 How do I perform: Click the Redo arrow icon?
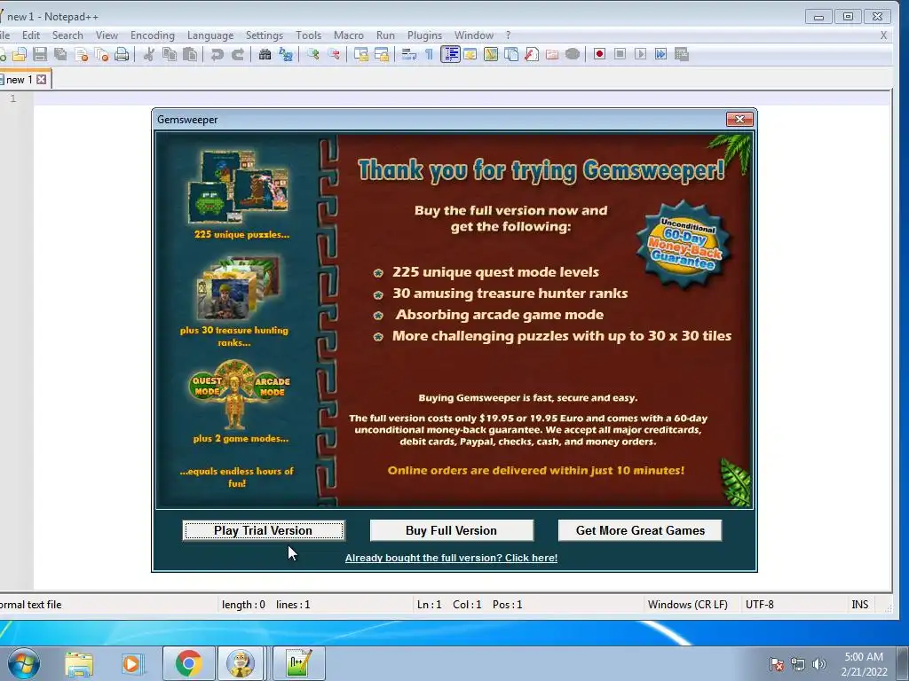pyautogui.click(x=238, y=54)
